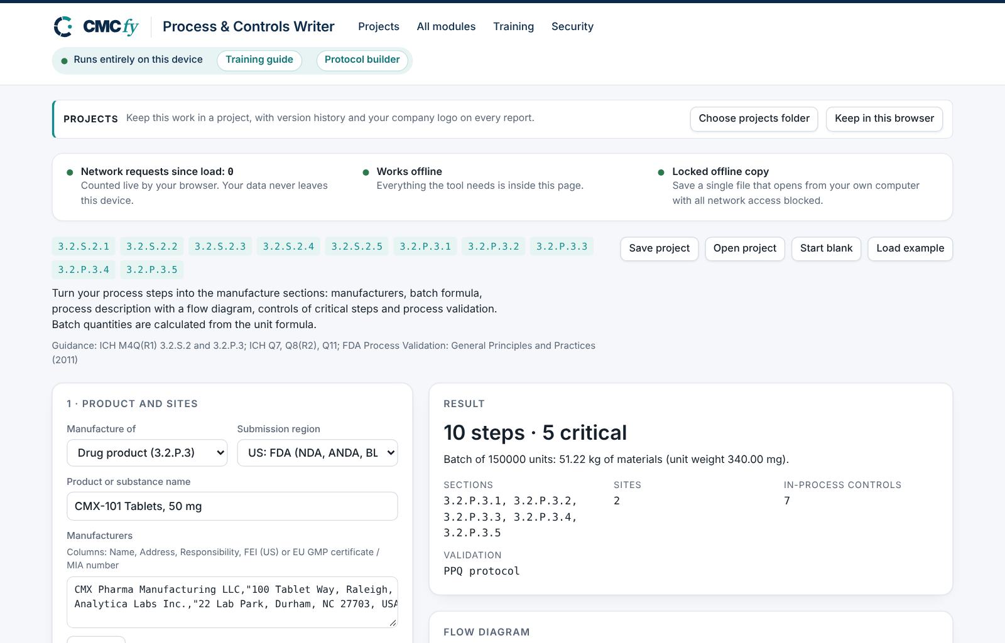This screenshot has width=1005, height=643.
Task: Click Load example button
Action: point(910,248)
